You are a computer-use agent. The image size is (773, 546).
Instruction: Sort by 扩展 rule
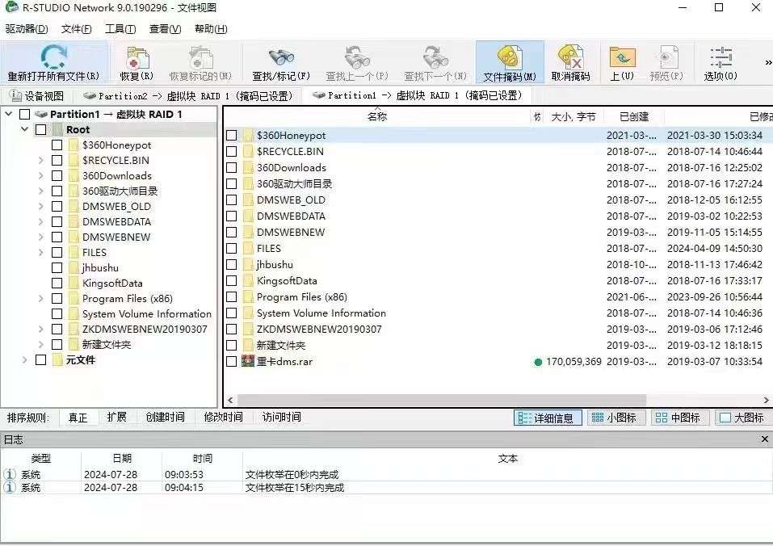117,418
